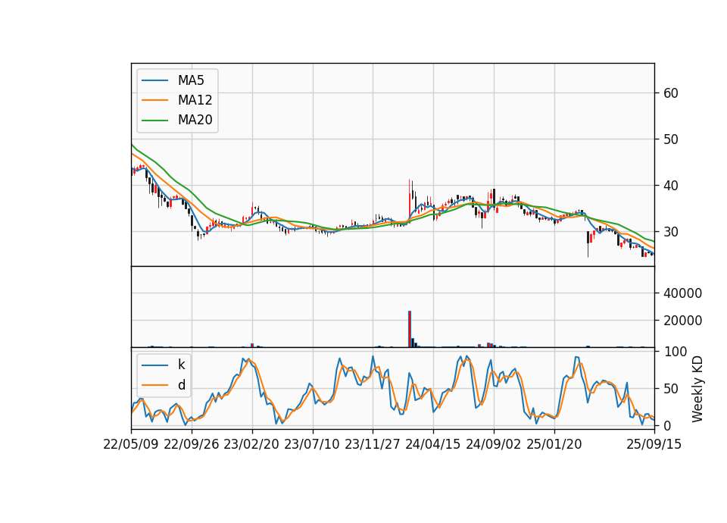Click the k legend label in KD panel

coord(181,365)
